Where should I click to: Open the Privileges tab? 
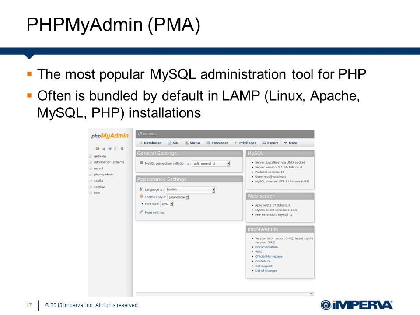(245, 143)
